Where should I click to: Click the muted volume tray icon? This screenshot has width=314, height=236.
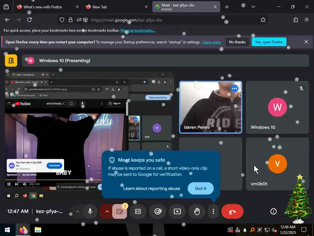[274, 230]
